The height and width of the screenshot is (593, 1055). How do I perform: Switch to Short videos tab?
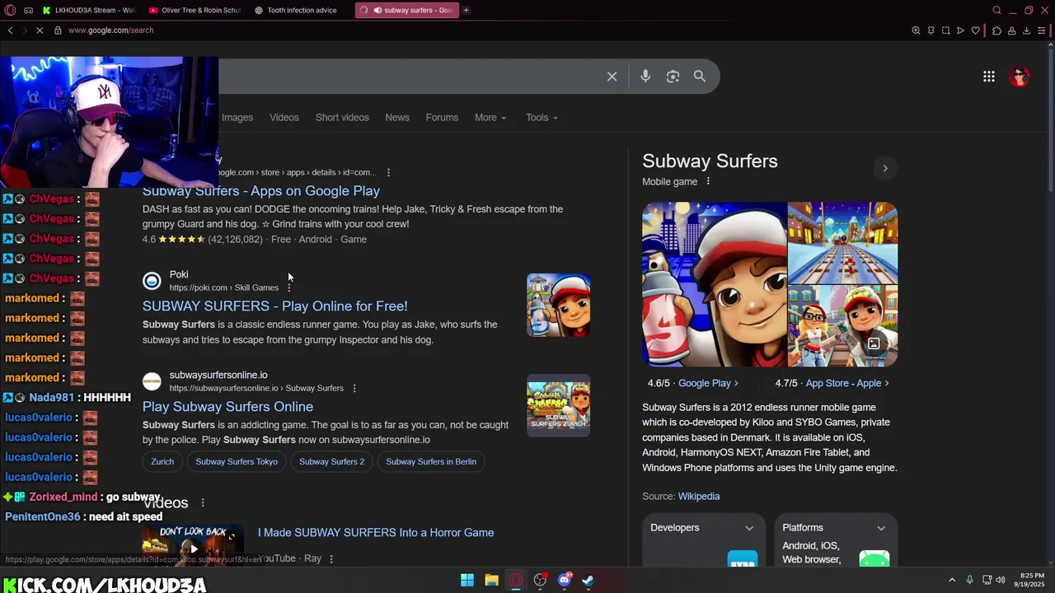(342, 118)
